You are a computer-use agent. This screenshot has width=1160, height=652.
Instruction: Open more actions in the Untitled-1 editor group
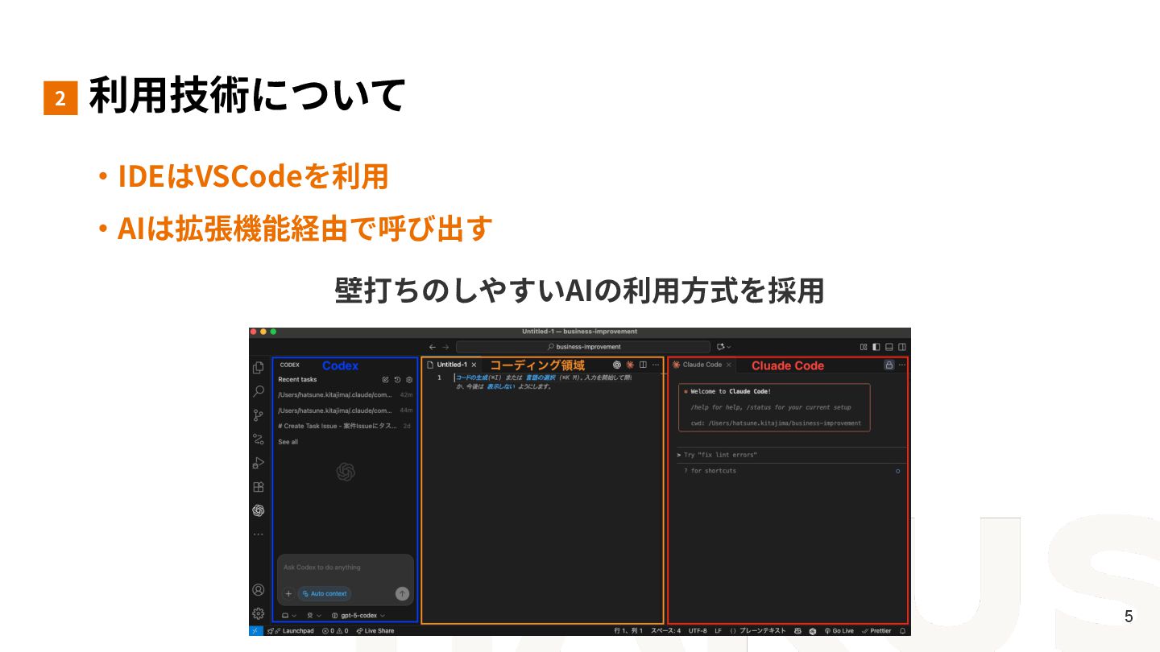(x=655, y=365)
